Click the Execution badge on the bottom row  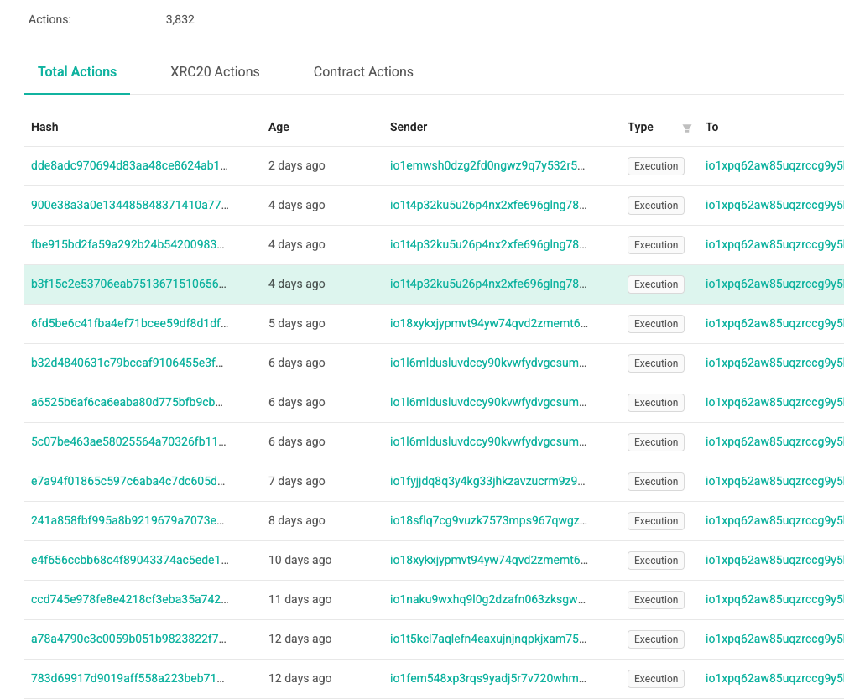(x=654, y=678)
